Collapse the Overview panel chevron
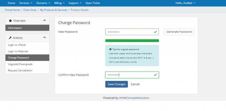 (44, 21)
